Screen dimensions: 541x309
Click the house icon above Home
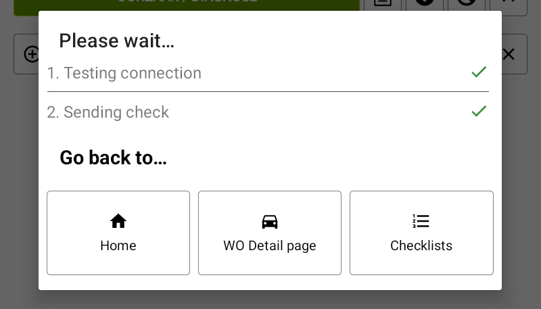coord(118,221)
